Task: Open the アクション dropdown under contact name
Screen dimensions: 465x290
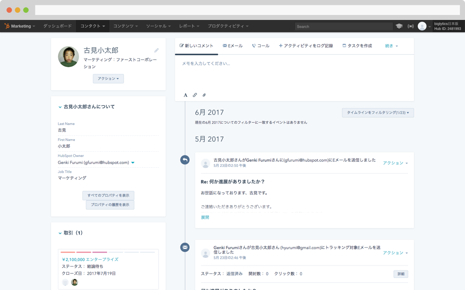Action: tap(108, 78)
